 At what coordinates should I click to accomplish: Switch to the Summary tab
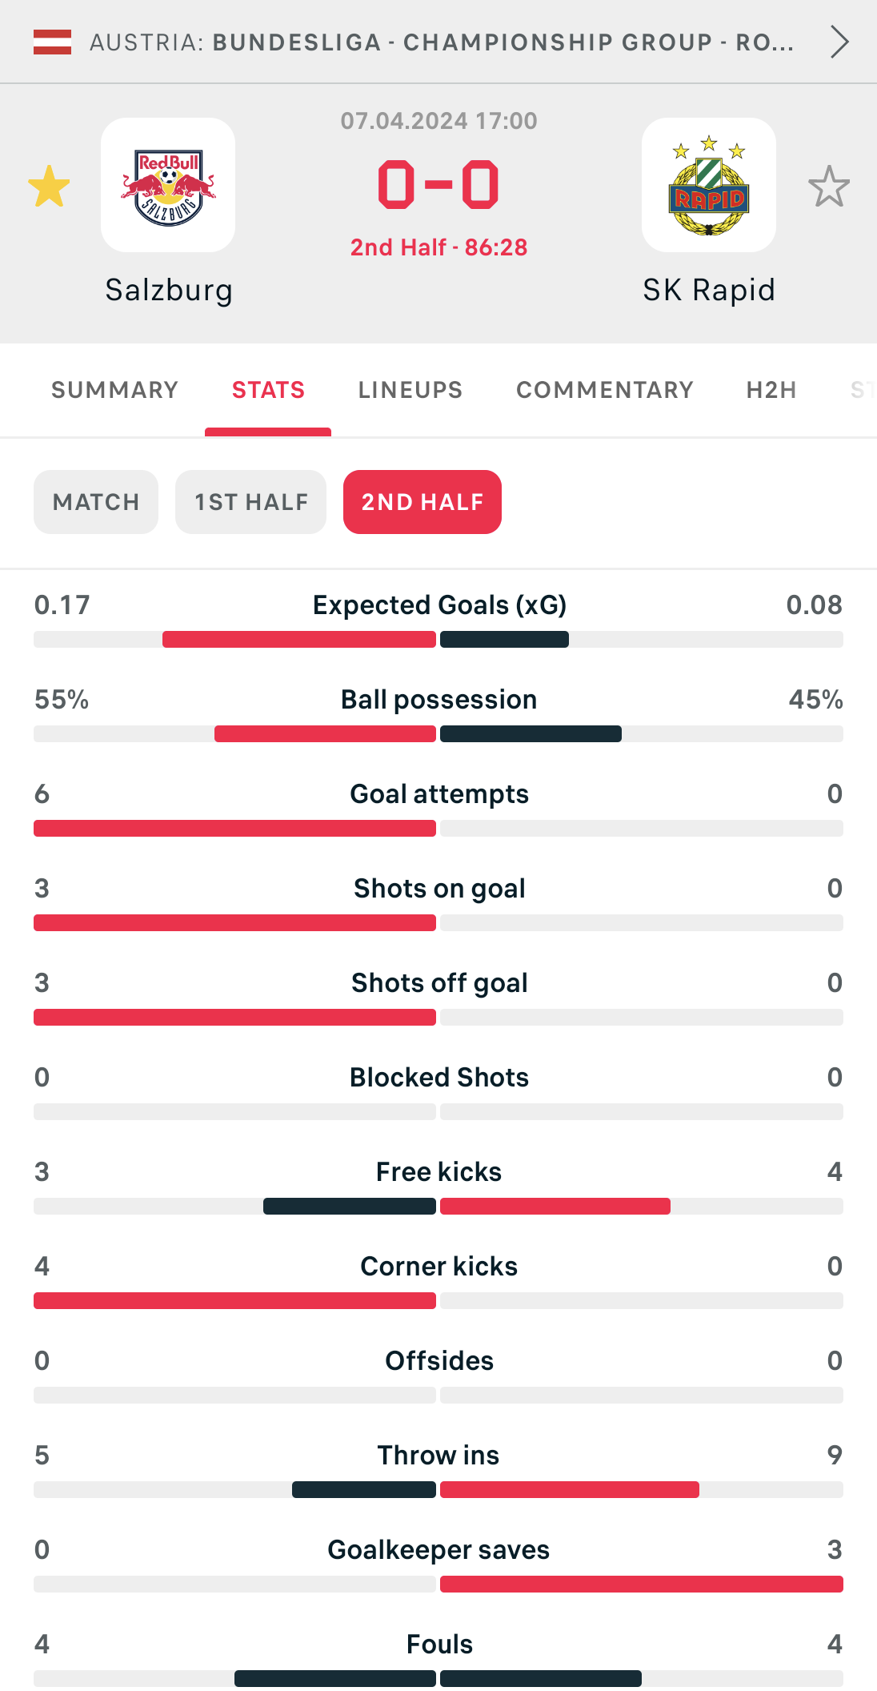click(114, 390)
